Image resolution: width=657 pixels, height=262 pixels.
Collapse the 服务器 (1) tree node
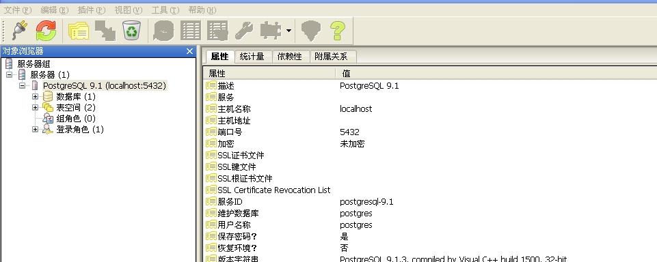[x=9, y=75]
